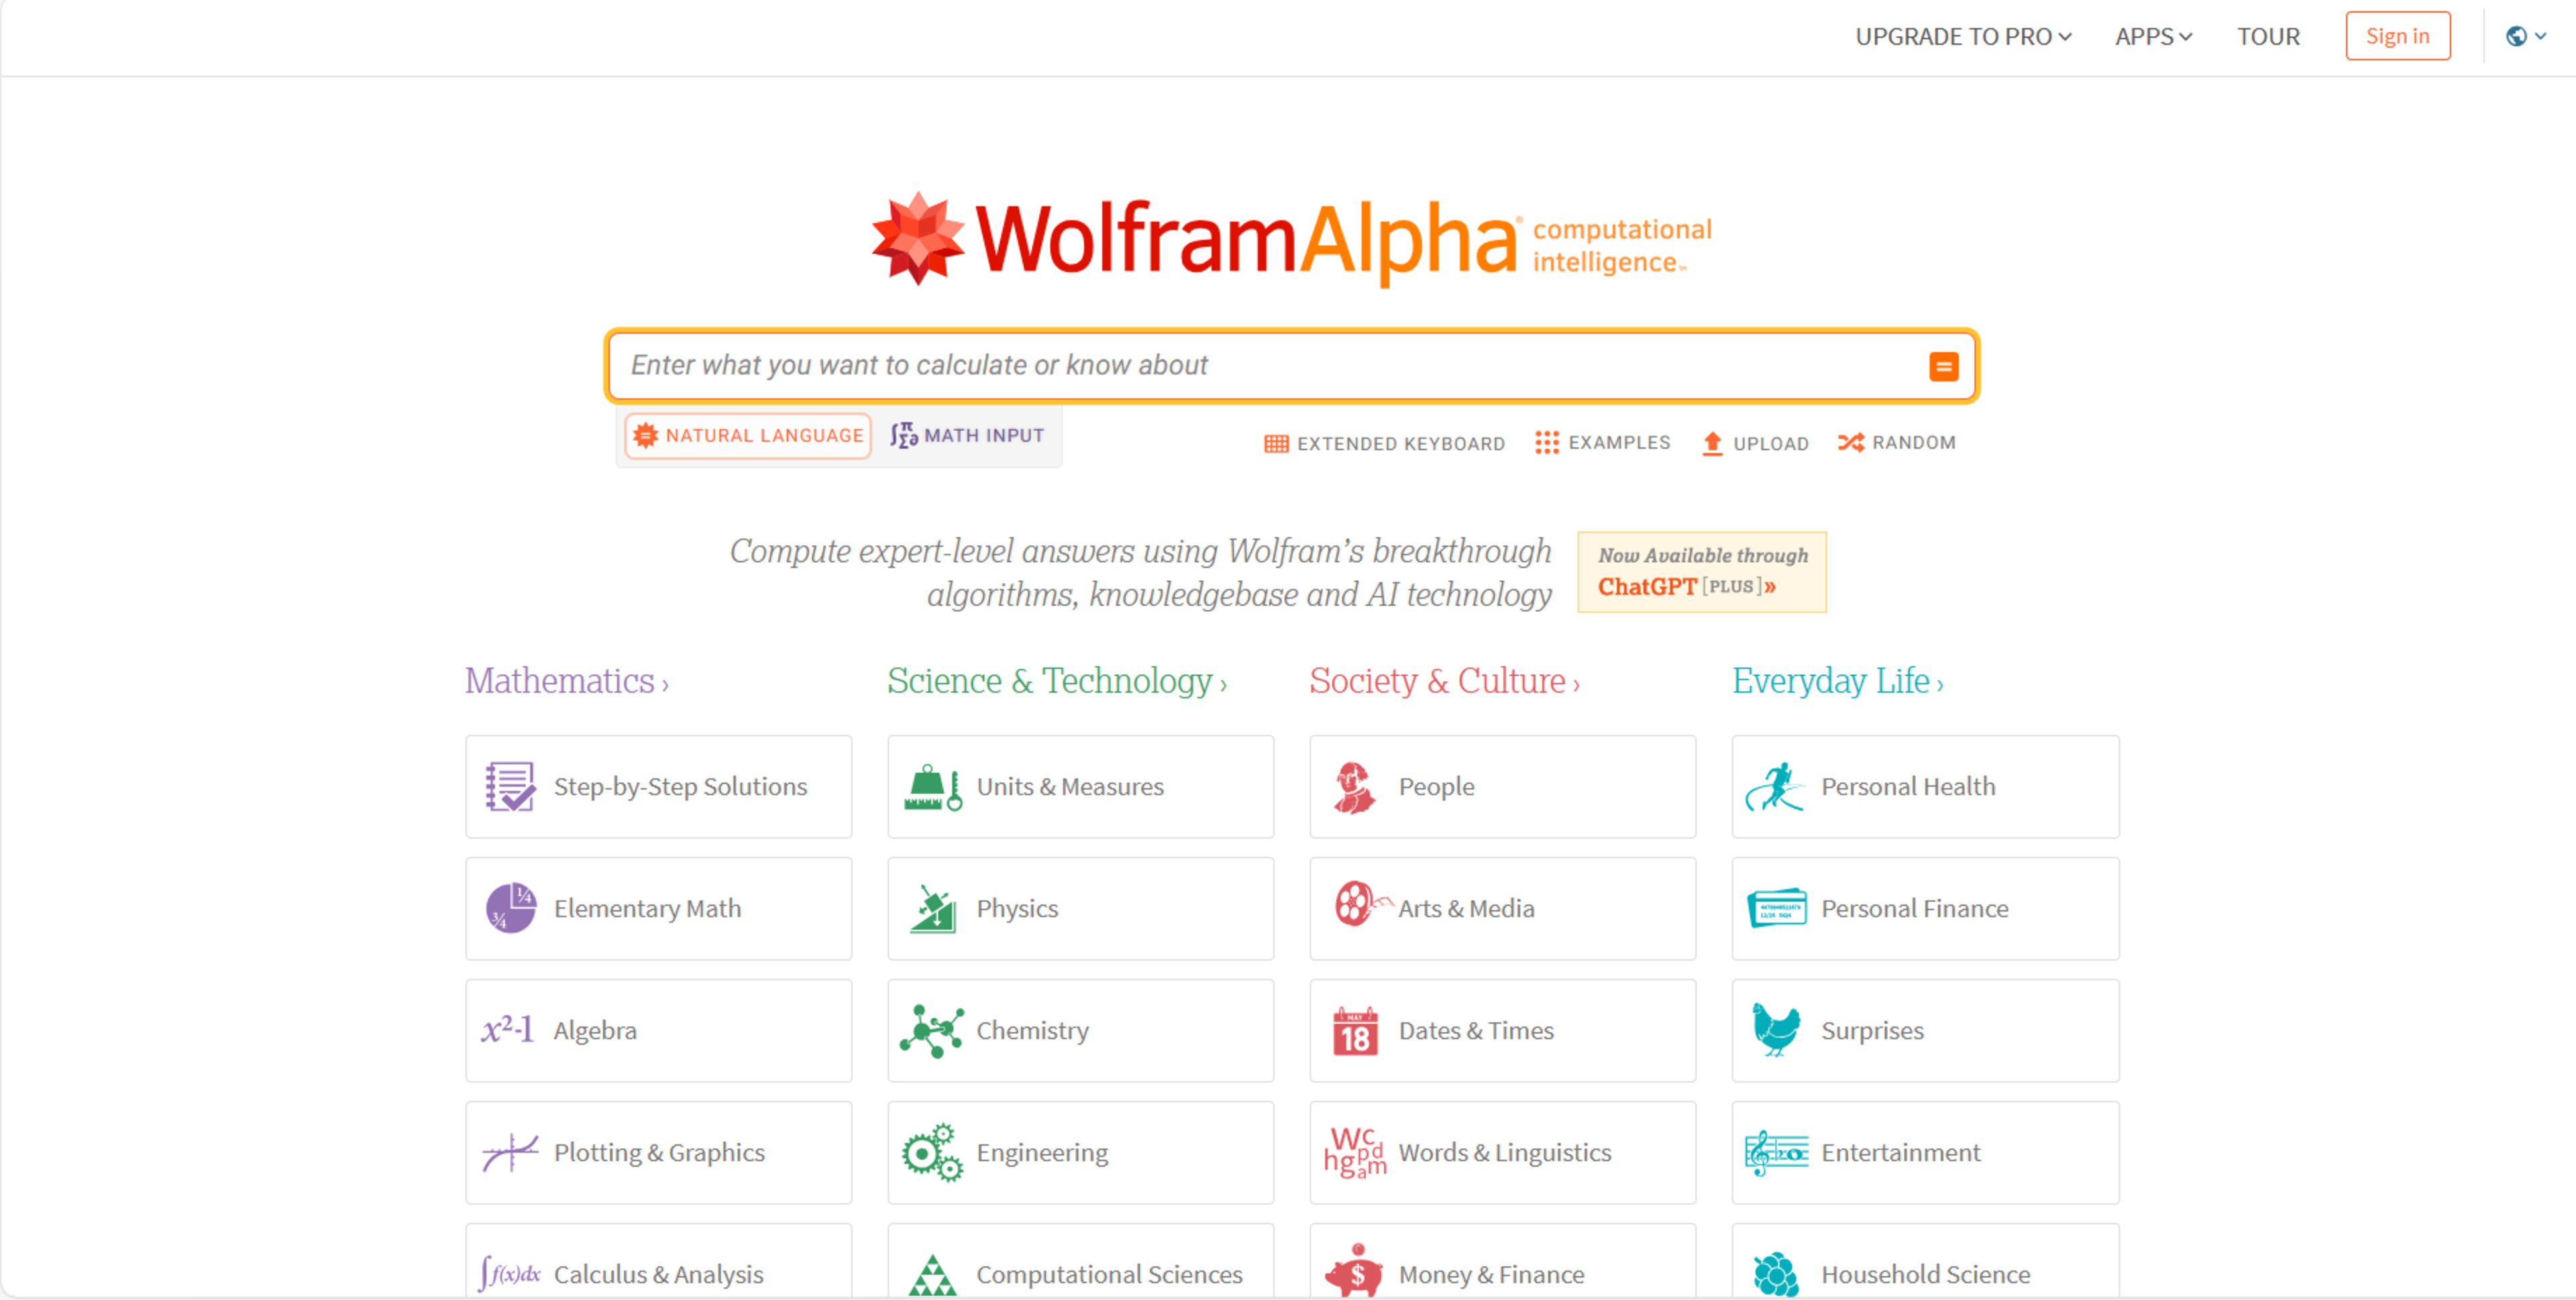Open the Step-by-Step Solutions text label

680,787
